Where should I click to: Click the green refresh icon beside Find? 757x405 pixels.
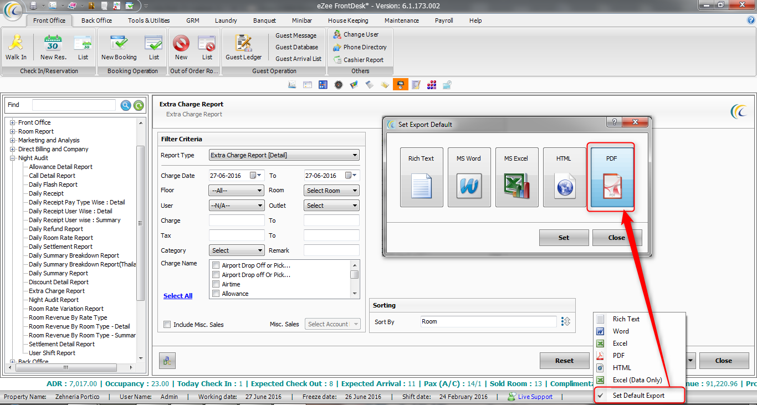coord(139,105)
